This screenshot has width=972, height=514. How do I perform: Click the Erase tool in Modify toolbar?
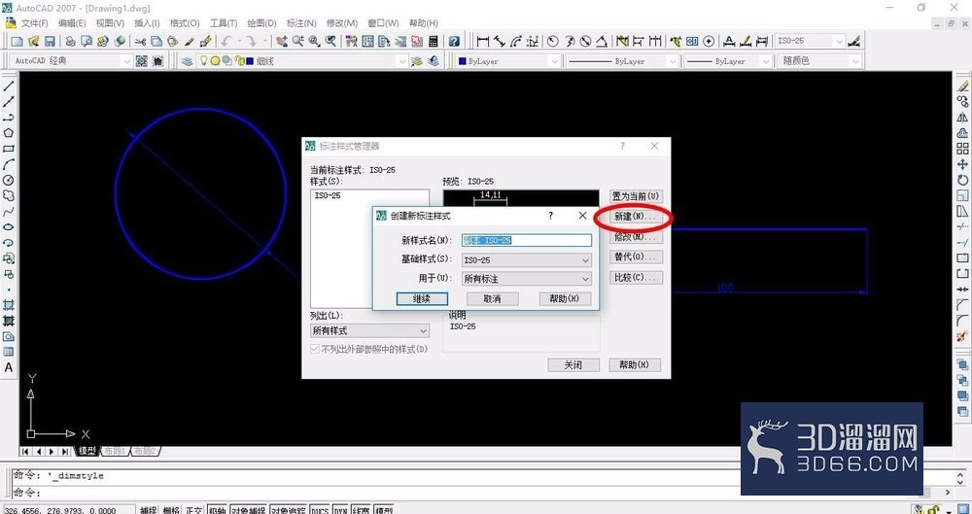(962, 86)
